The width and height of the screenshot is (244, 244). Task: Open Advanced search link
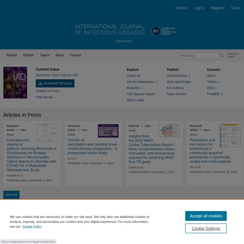[x=233, y=55]
